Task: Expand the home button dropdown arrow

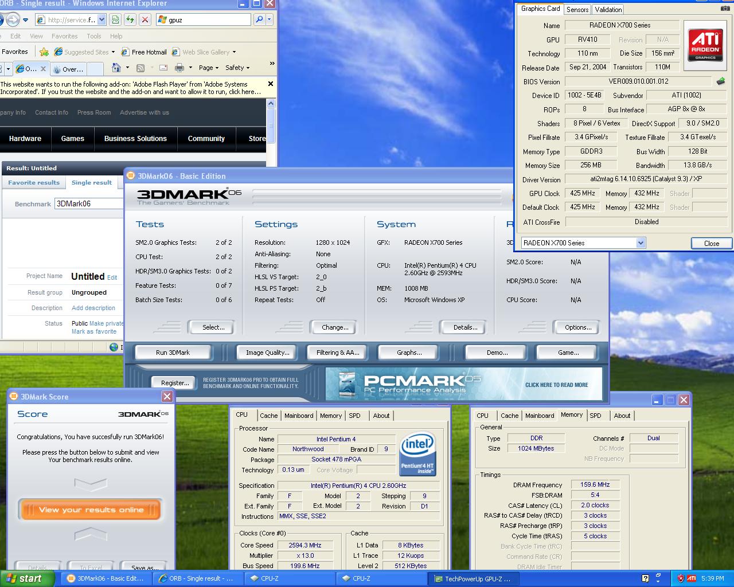Action: [127, 68]
